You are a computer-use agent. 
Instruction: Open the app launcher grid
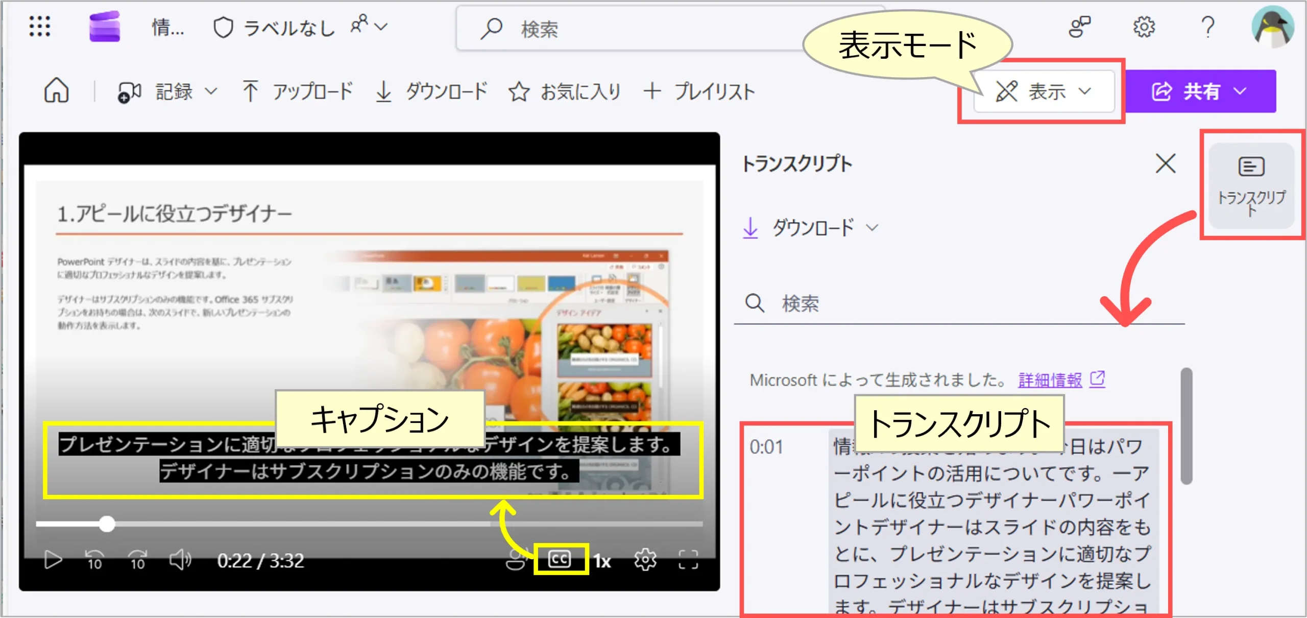pos(40,27)
